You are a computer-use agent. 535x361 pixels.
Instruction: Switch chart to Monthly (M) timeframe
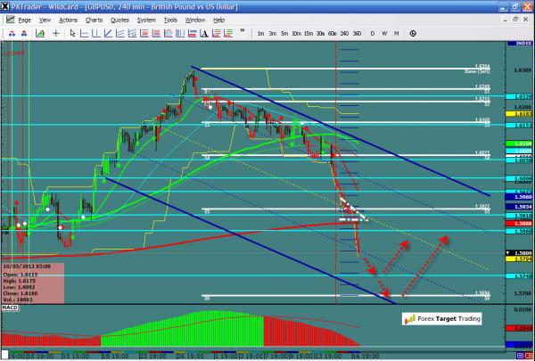pyautogui.click(x=396, y=34)
